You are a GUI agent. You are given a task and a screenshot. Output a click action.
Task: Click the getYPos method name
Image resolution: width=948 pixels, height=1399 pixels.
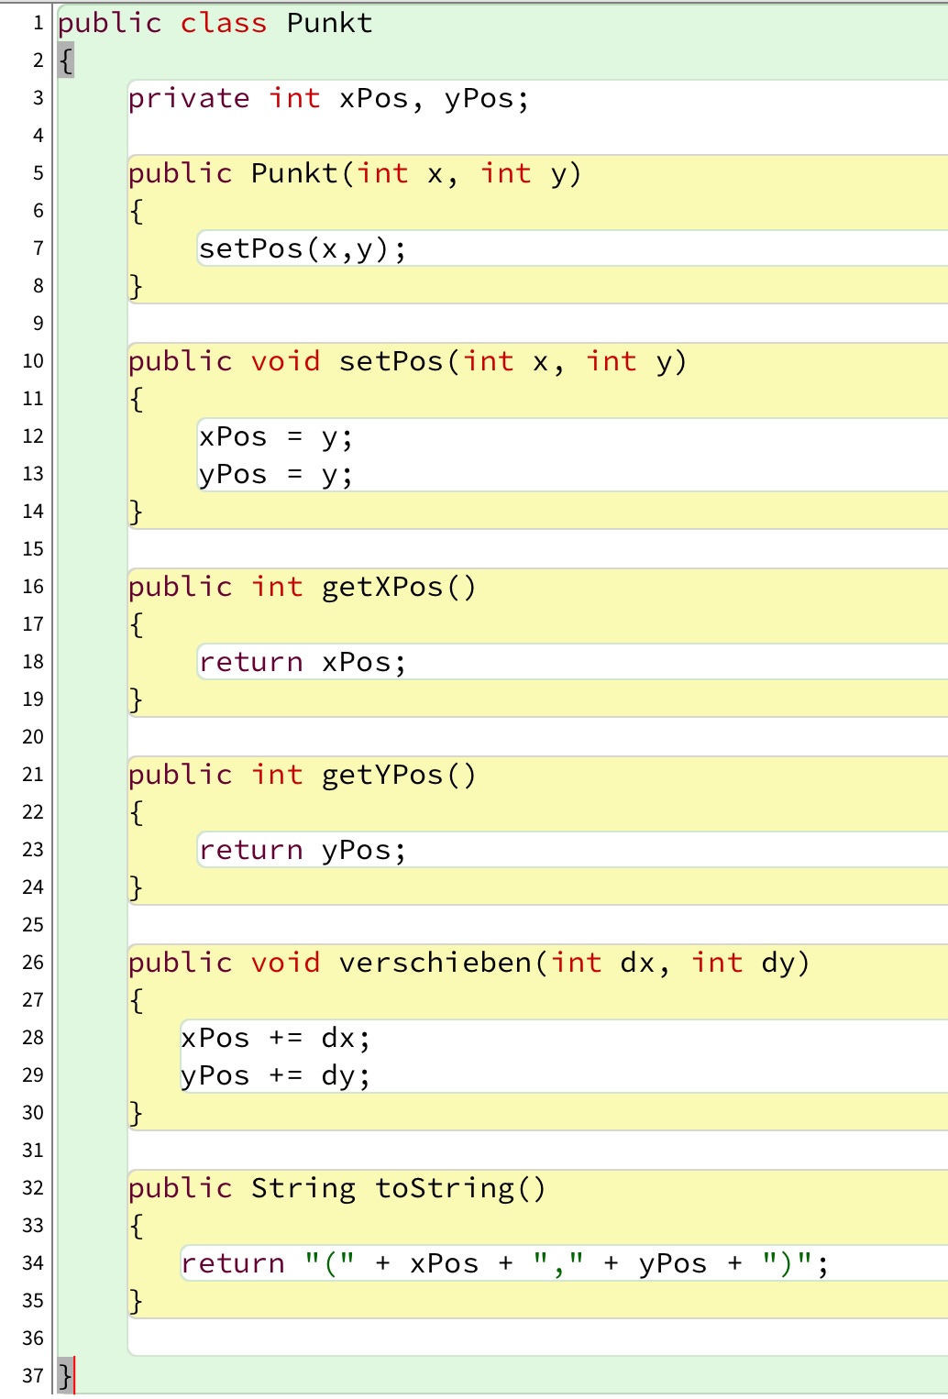pyautogui.click(x=381, y=775)
